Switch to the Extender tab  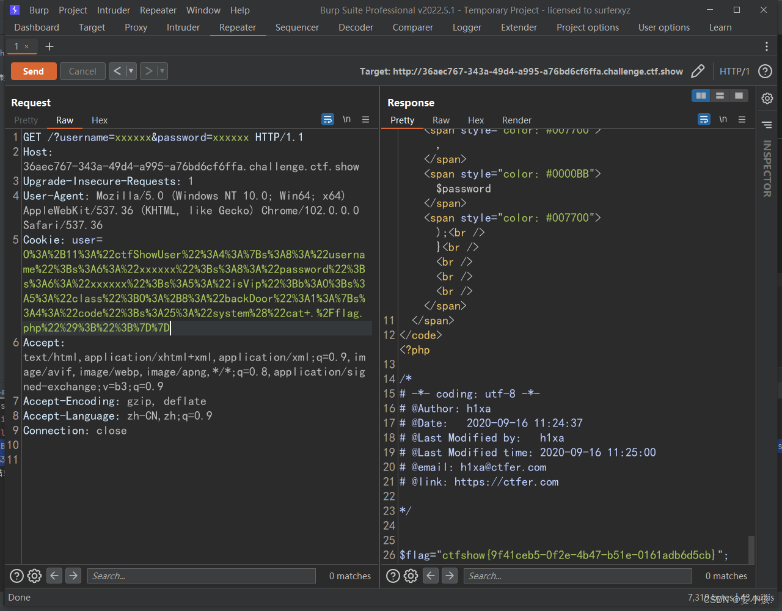pyautogui.click(x=519, y=27)
